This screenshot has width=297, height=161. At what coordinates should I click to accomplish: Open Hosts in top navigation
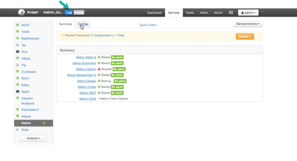coord(189,13)
